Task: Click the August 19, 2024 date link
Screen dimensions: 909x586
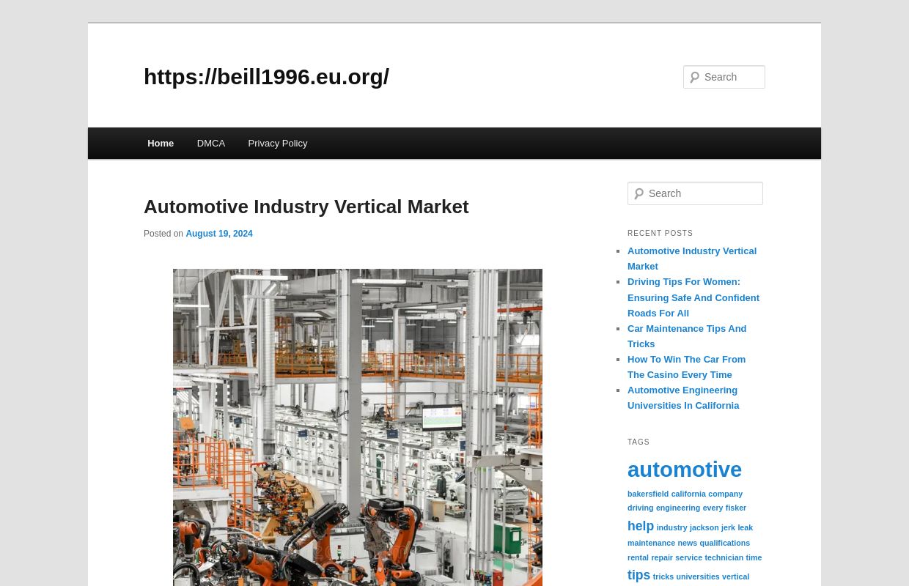Action: 218,234
